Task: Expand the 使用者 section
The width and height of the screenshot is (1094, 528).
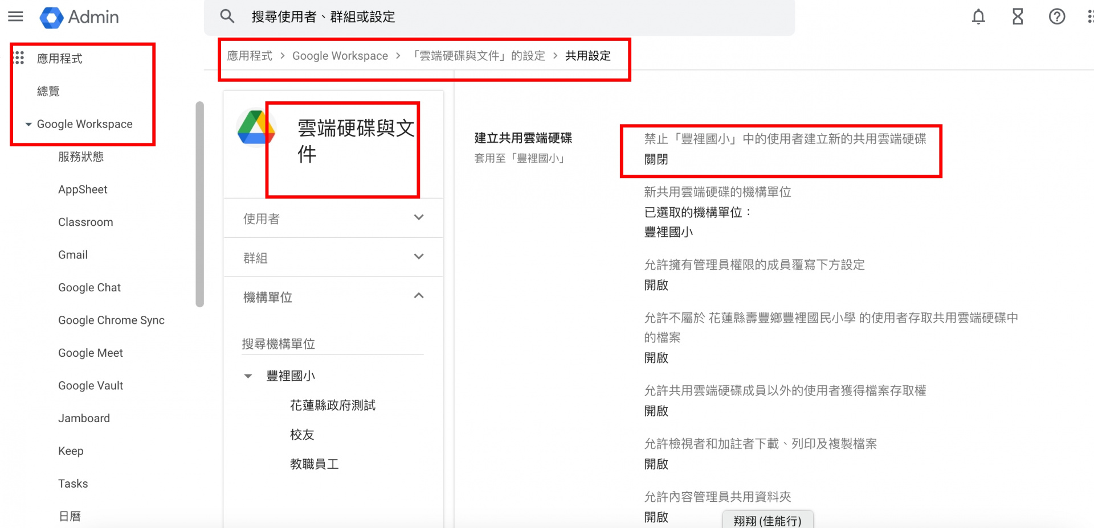Action: click(419, 218)
